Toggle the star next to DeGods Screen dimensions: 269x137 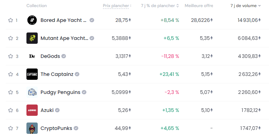pyautogui.click(x=11, y=56)
